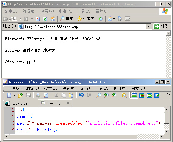Show hidden EmEditor toolbar buttons chevron

168,94
